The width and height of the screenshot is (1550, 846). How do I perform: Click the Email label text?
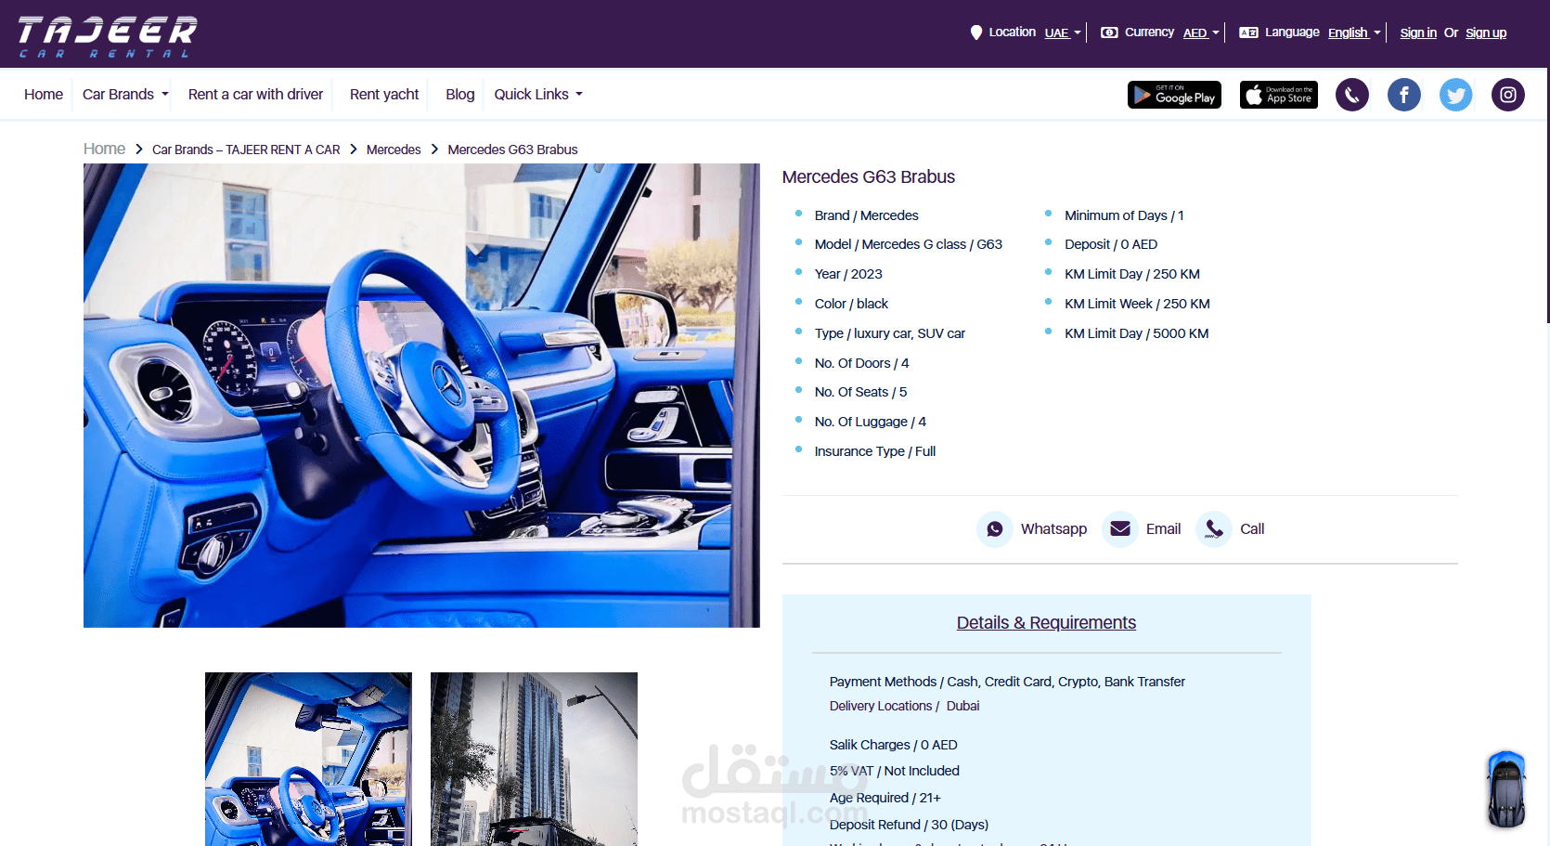[x=1163, y=529]
